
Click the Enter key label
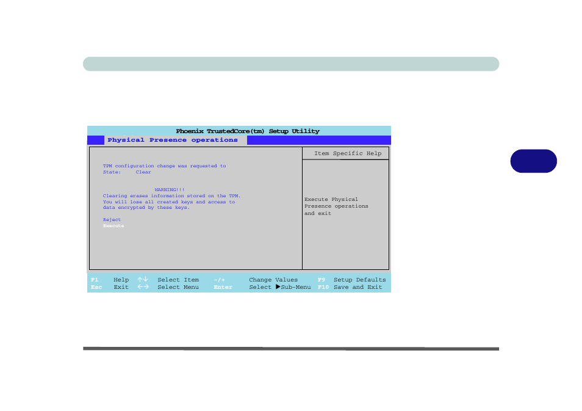click(x=223, y=287)
